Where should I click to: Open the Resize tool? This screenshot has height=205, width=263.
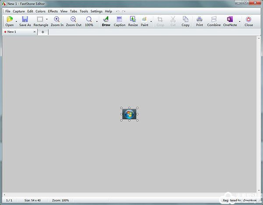[132, 20]
